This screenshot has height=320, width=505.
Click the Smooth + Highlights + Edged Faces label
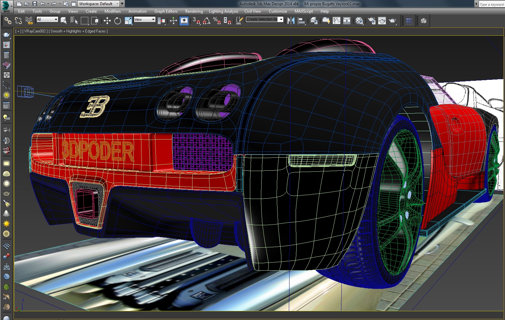(x=78, y=31)
